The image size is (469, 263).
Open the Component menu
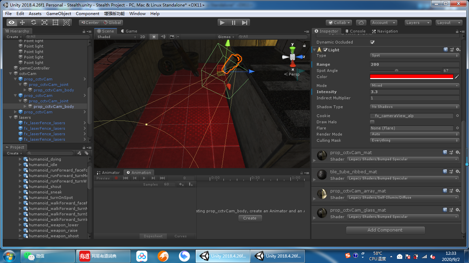(88, 13)
